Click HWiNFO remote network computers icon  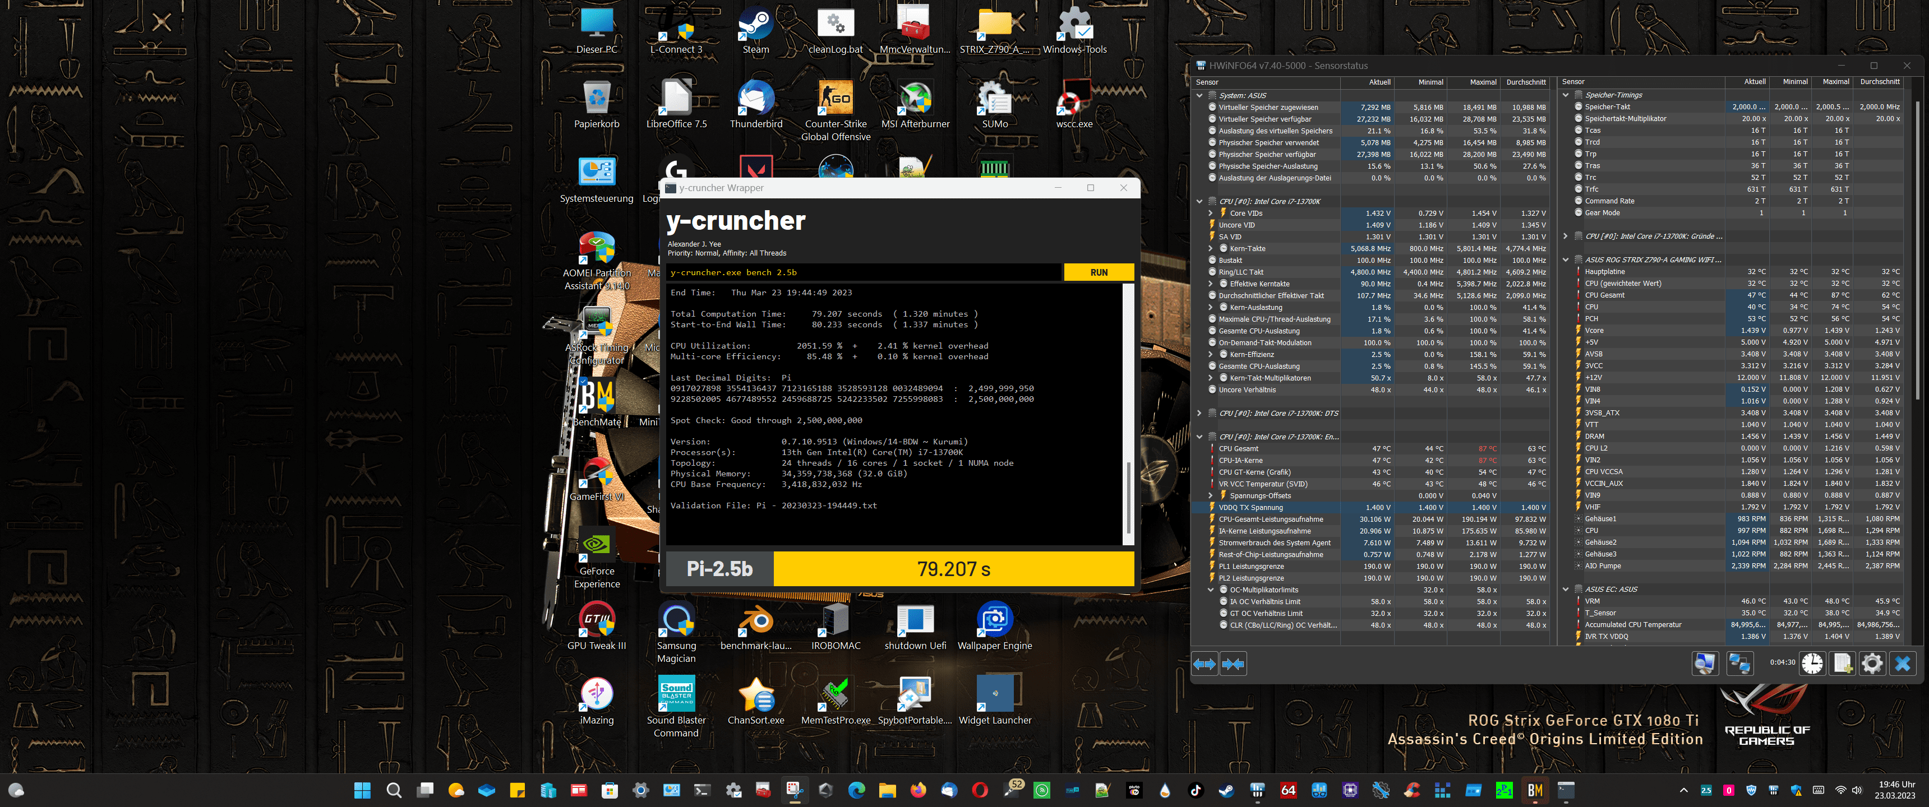[x=1739, y=664]
